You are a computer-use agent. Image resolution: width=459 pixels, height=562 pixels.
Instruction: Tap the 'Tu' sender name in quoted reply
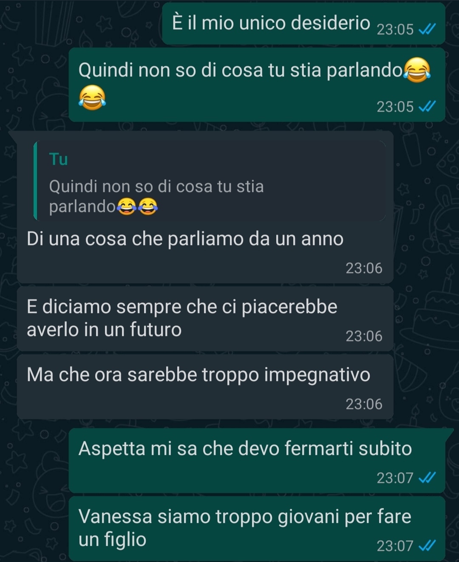[x=59, y=159]
